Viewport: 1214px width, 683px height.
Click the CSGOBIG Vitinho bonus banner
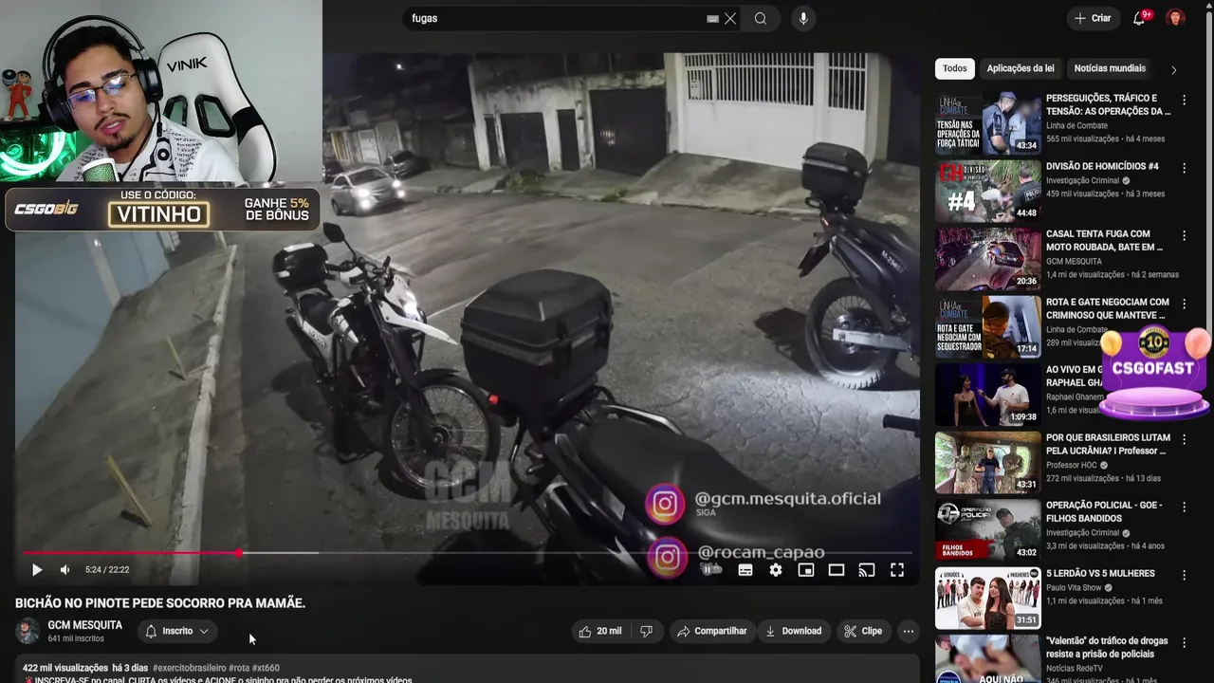tap(162, 210)
